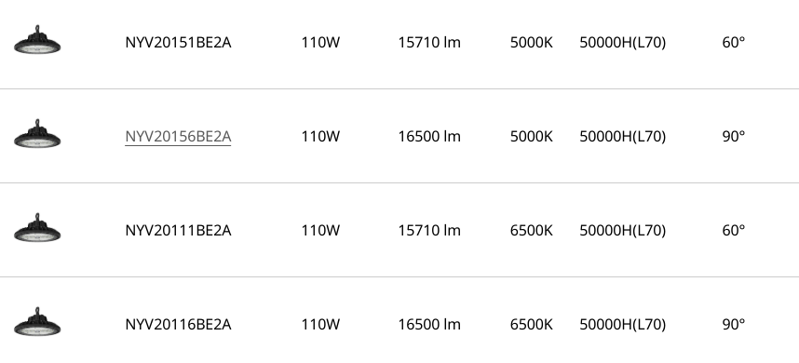
Task: Click 6500K in the NYV20111BE2A row
Action: (531, 231)
